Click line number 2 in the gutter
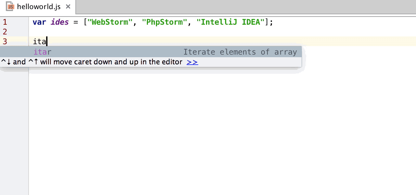 (x=5, y=32)
